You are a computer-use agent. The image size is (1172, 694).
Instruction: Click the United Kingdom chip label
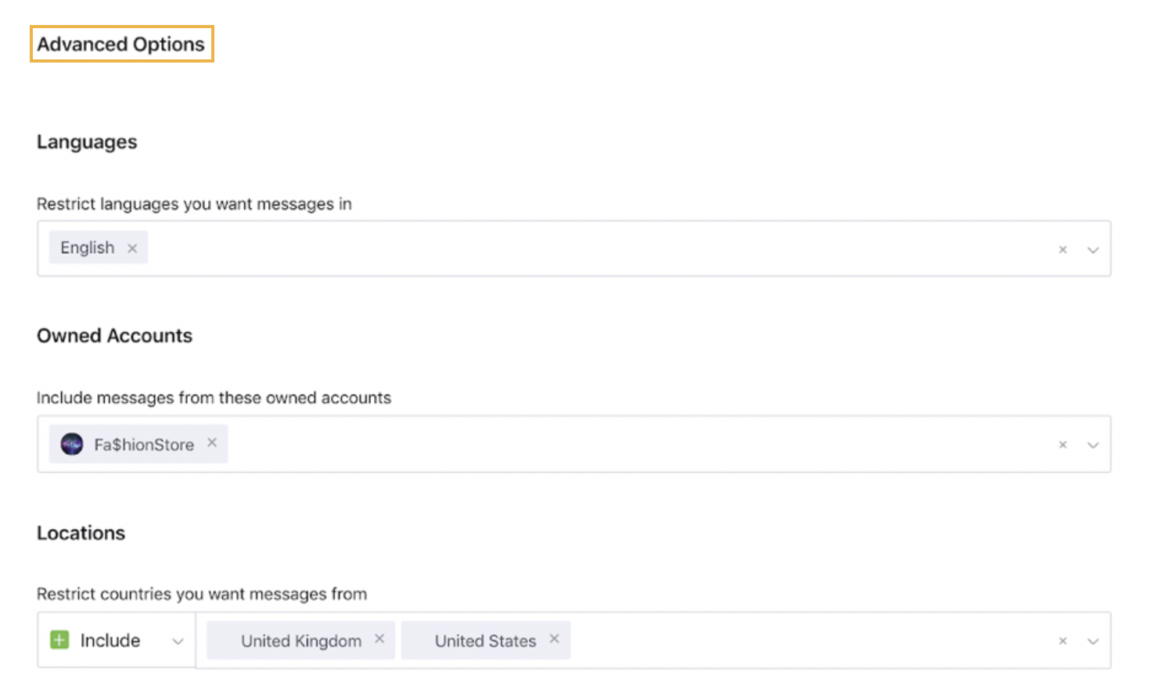tap(301, 641)
